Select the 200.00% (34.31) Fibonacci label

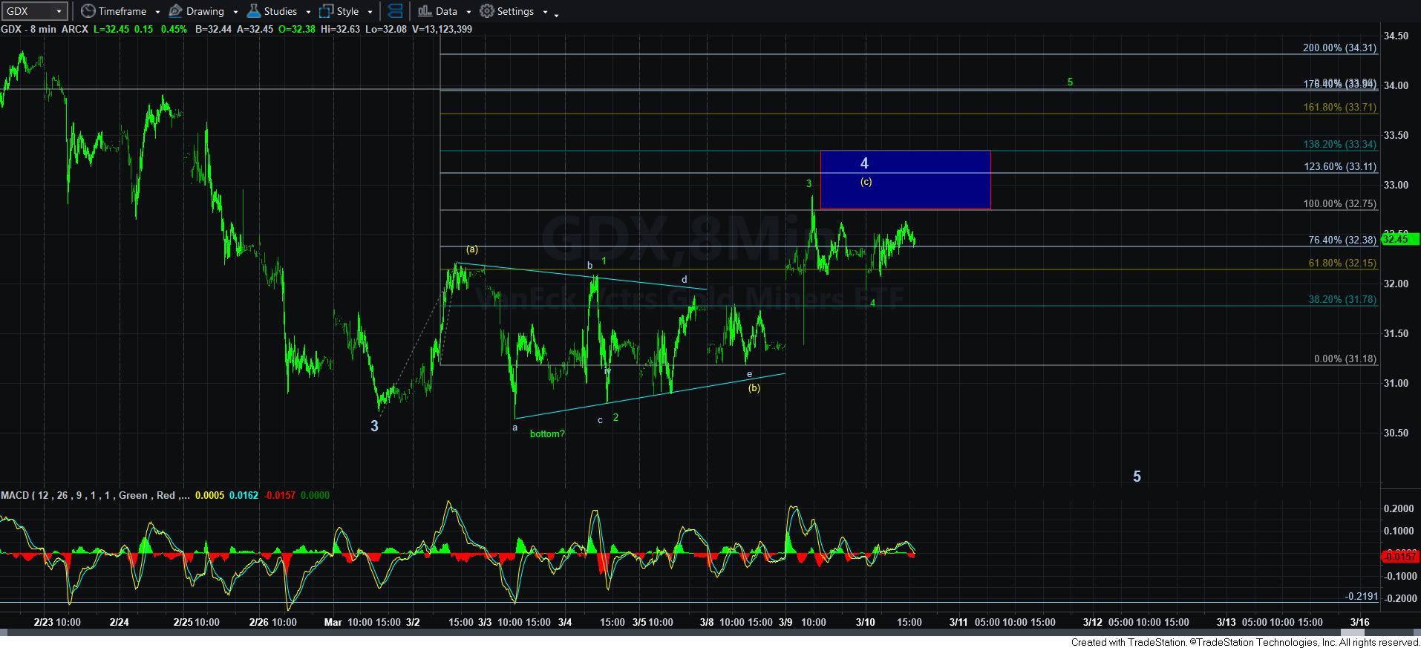(x=1339, y=48)
